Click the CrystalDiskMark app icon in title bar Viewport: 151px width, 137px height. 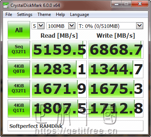click(x=6, y=5)
